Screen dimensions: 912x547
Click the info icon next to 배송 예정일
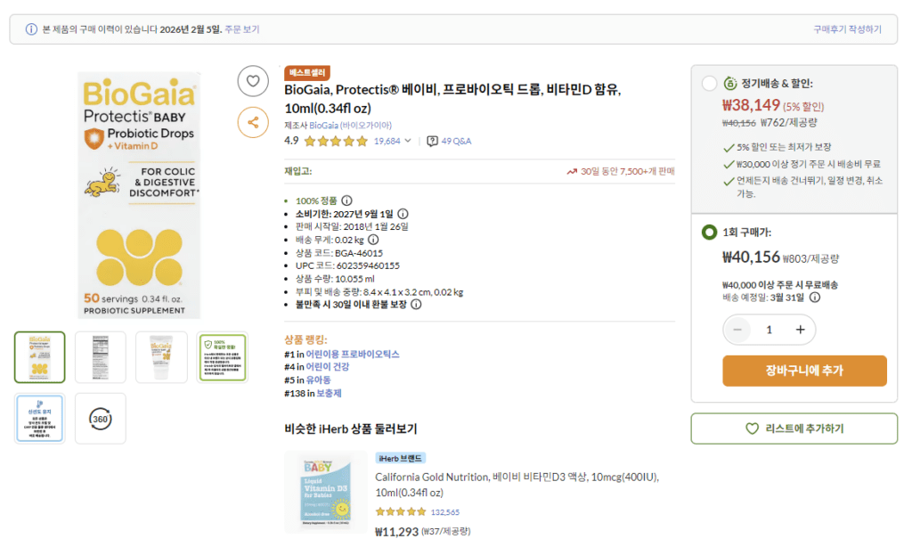[x=815, y=298]
